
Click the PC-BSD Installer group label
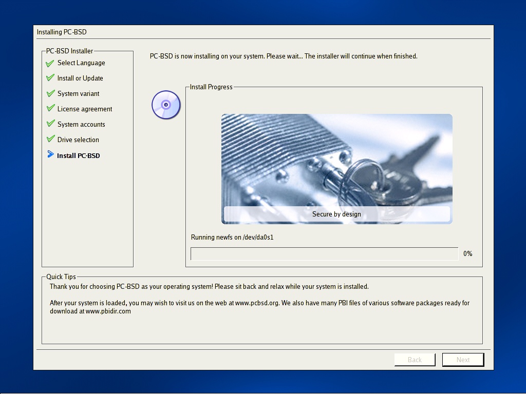click(69, 51)
